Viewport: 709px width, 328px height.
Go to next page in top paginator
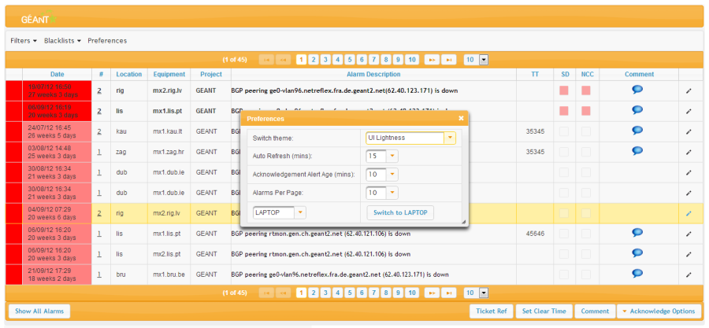tap(432, 60)
